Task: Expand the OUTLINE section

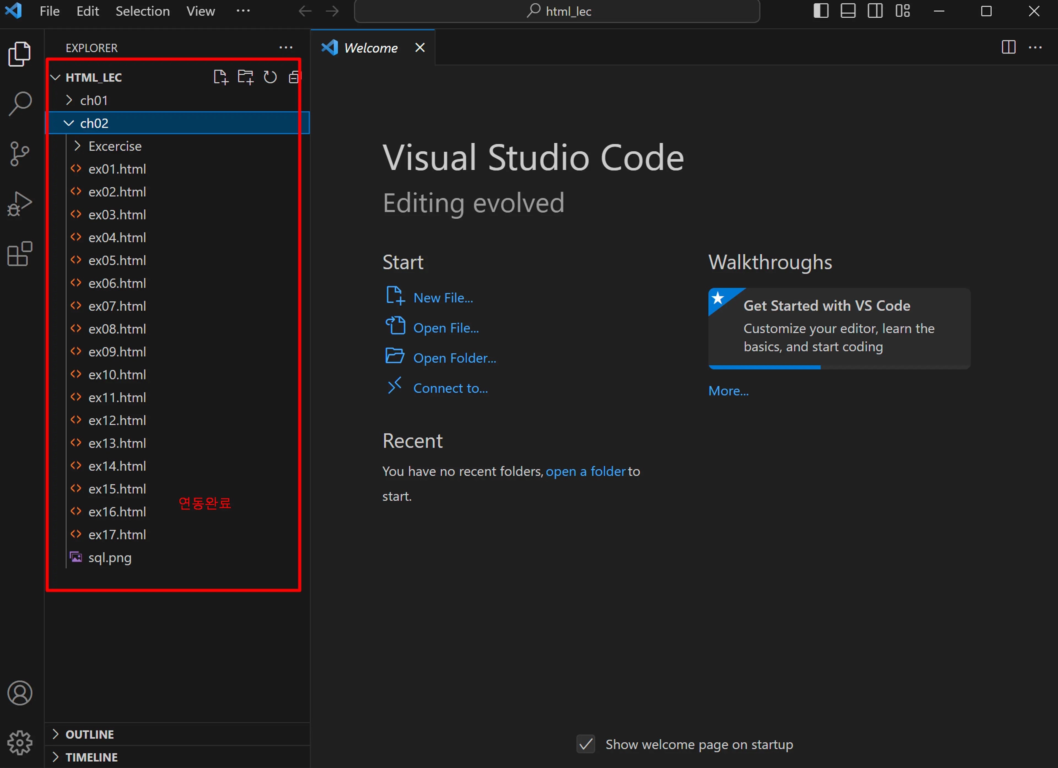Action: (177, 734)
